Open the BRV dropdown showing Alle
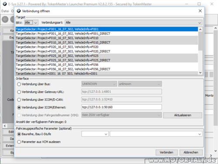This screenshot has width=218, height=164. (31, 23)
